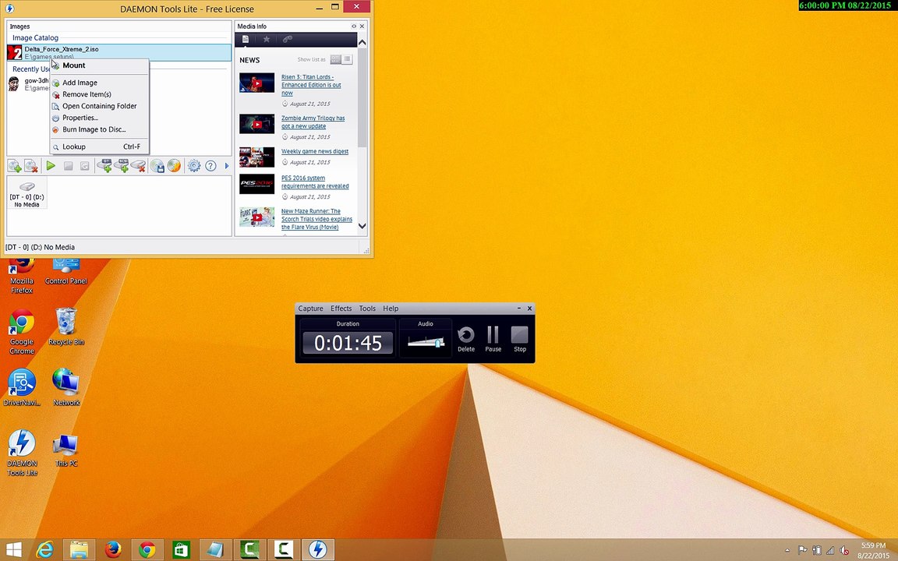Pin the Media Info panel
The width and height of the screenshot is (898, 561).
tap(353, 26)
